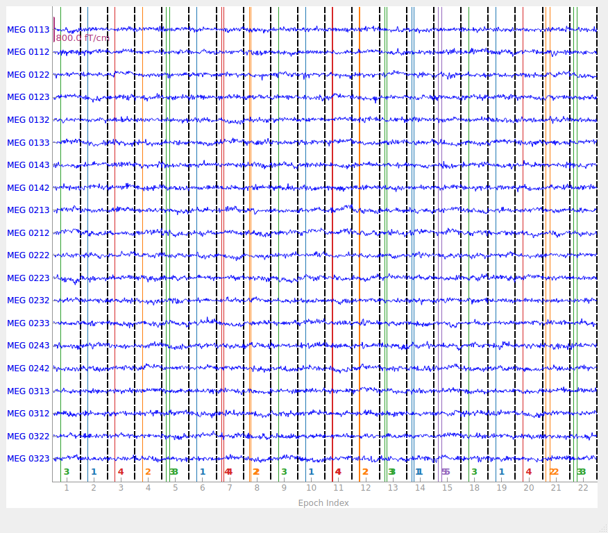Select channel label MEG 0233
The image size is (608, 533).
click(x=28, y=323)
